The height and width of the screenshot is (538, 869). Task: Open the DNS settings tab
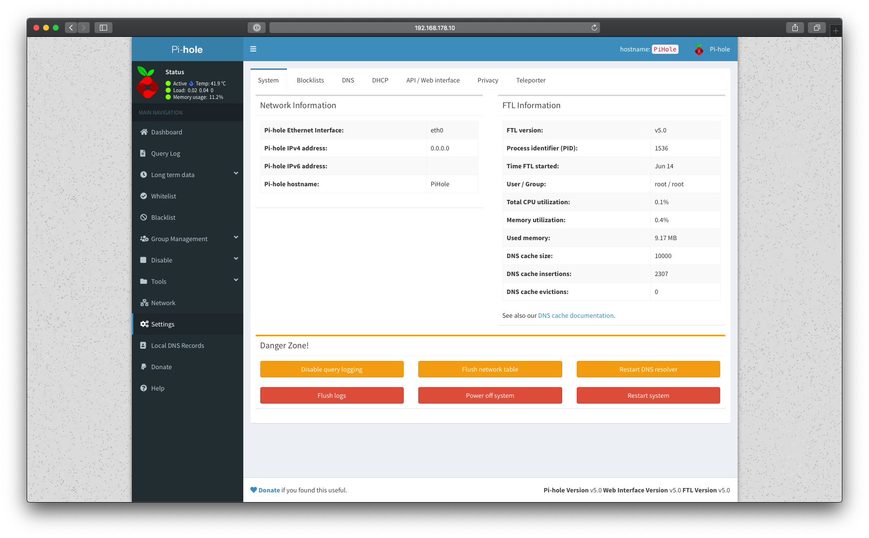click(348, 80)
